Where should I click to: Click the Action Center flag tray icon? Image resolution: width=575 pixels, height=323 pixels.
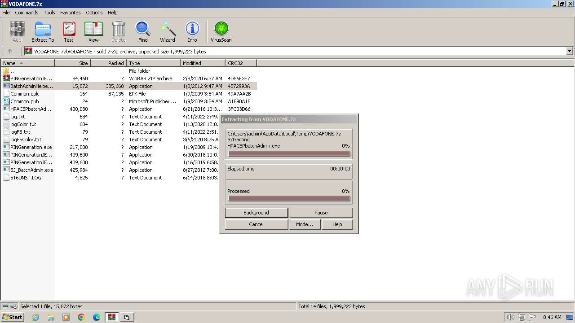pos(532,317)
